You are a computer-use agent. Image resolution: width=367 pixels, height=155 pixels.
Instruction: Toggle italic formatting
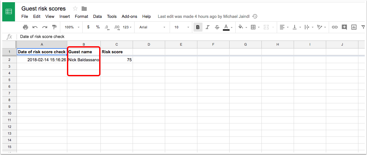point(207,27)
